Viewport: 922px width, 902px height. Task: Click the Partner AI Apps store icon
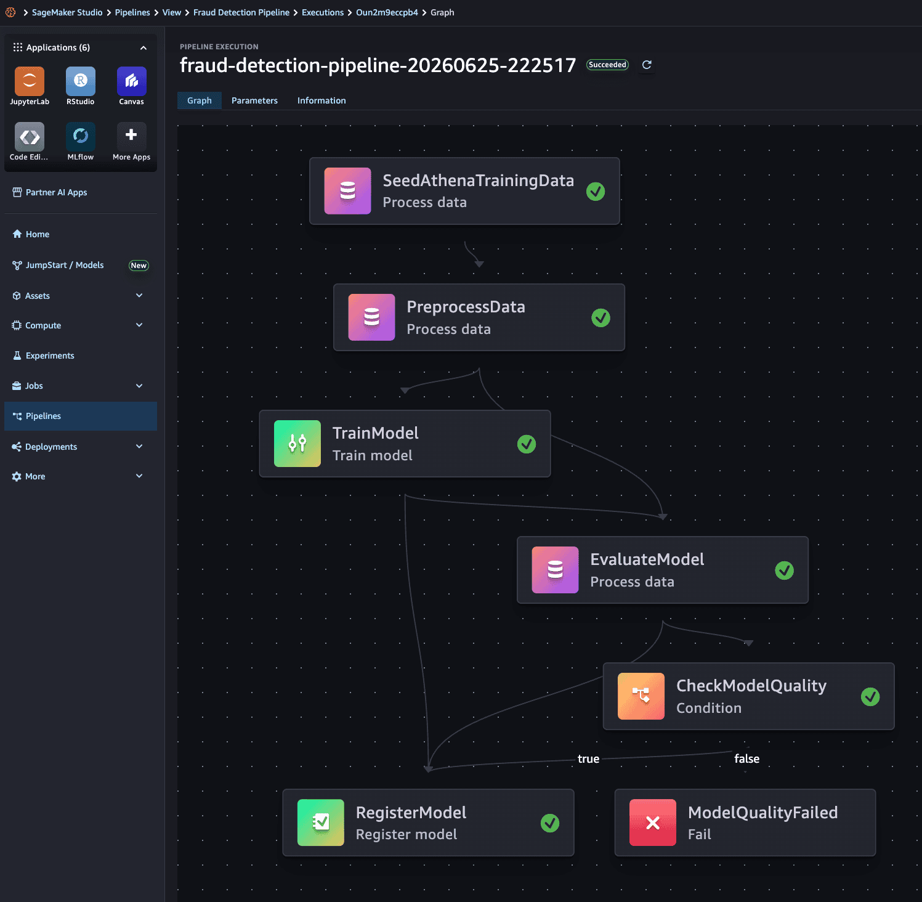coord(17,192)
